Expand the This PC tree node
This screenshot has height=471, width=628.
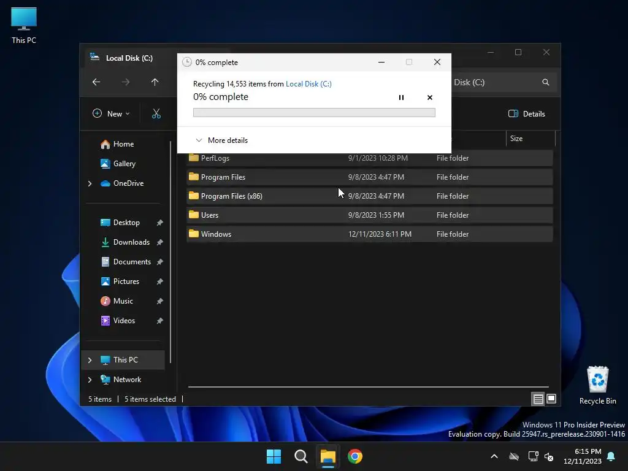coord(90,360)
